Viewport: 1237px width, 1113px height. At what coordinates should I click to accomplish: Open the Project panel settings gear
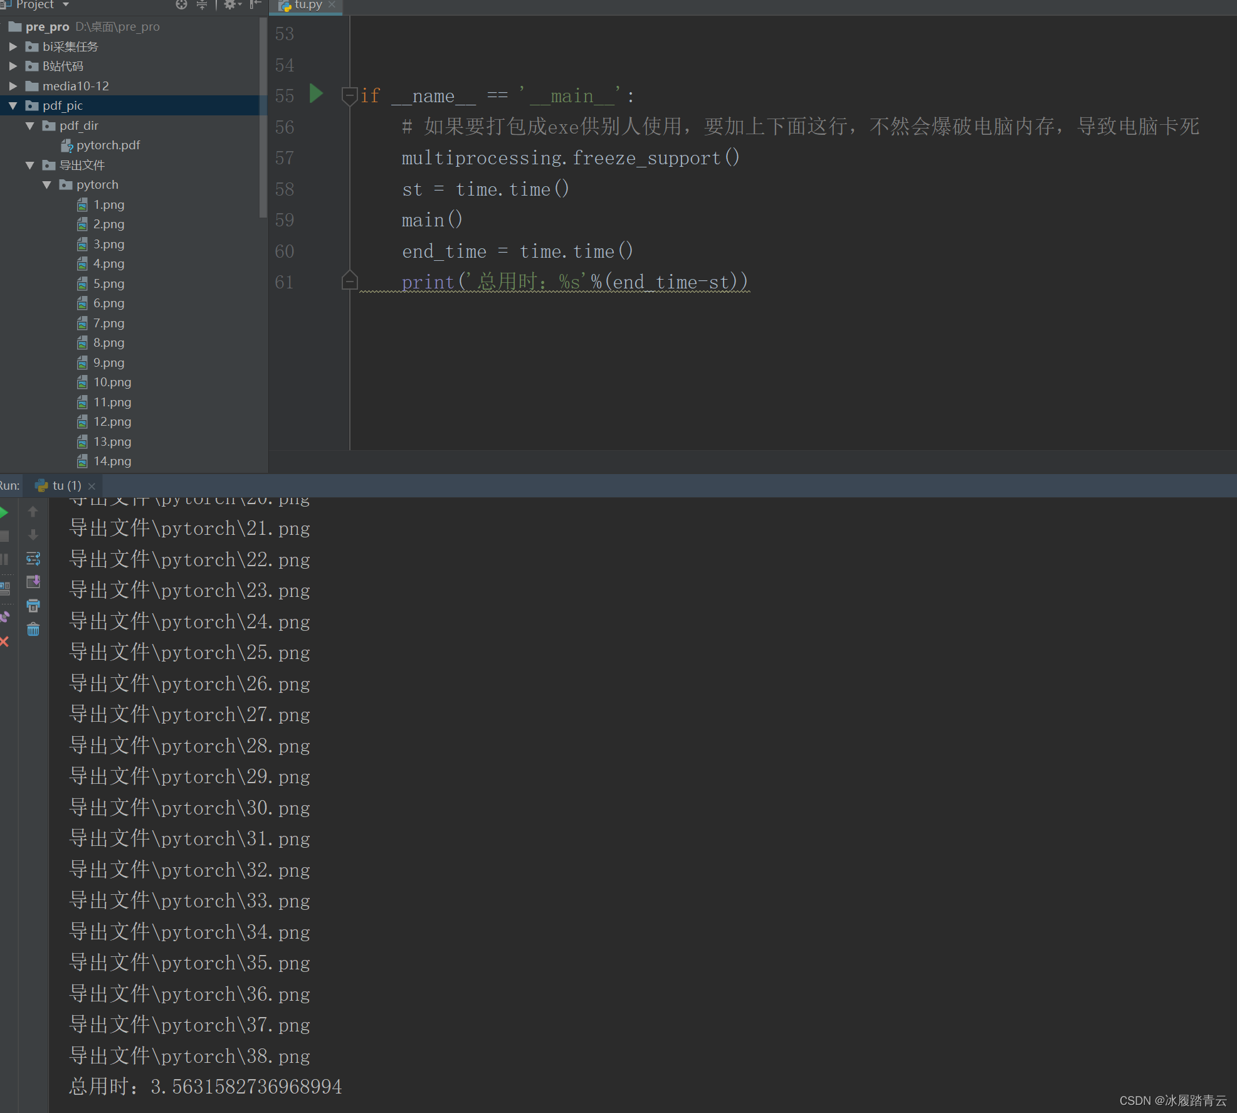pos(230,5)
